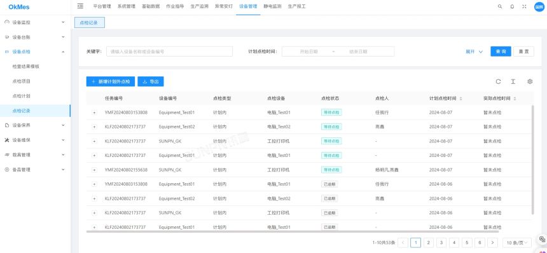Open the 生产追溯 top menu

pyautogui.click(x=200, y=6)
